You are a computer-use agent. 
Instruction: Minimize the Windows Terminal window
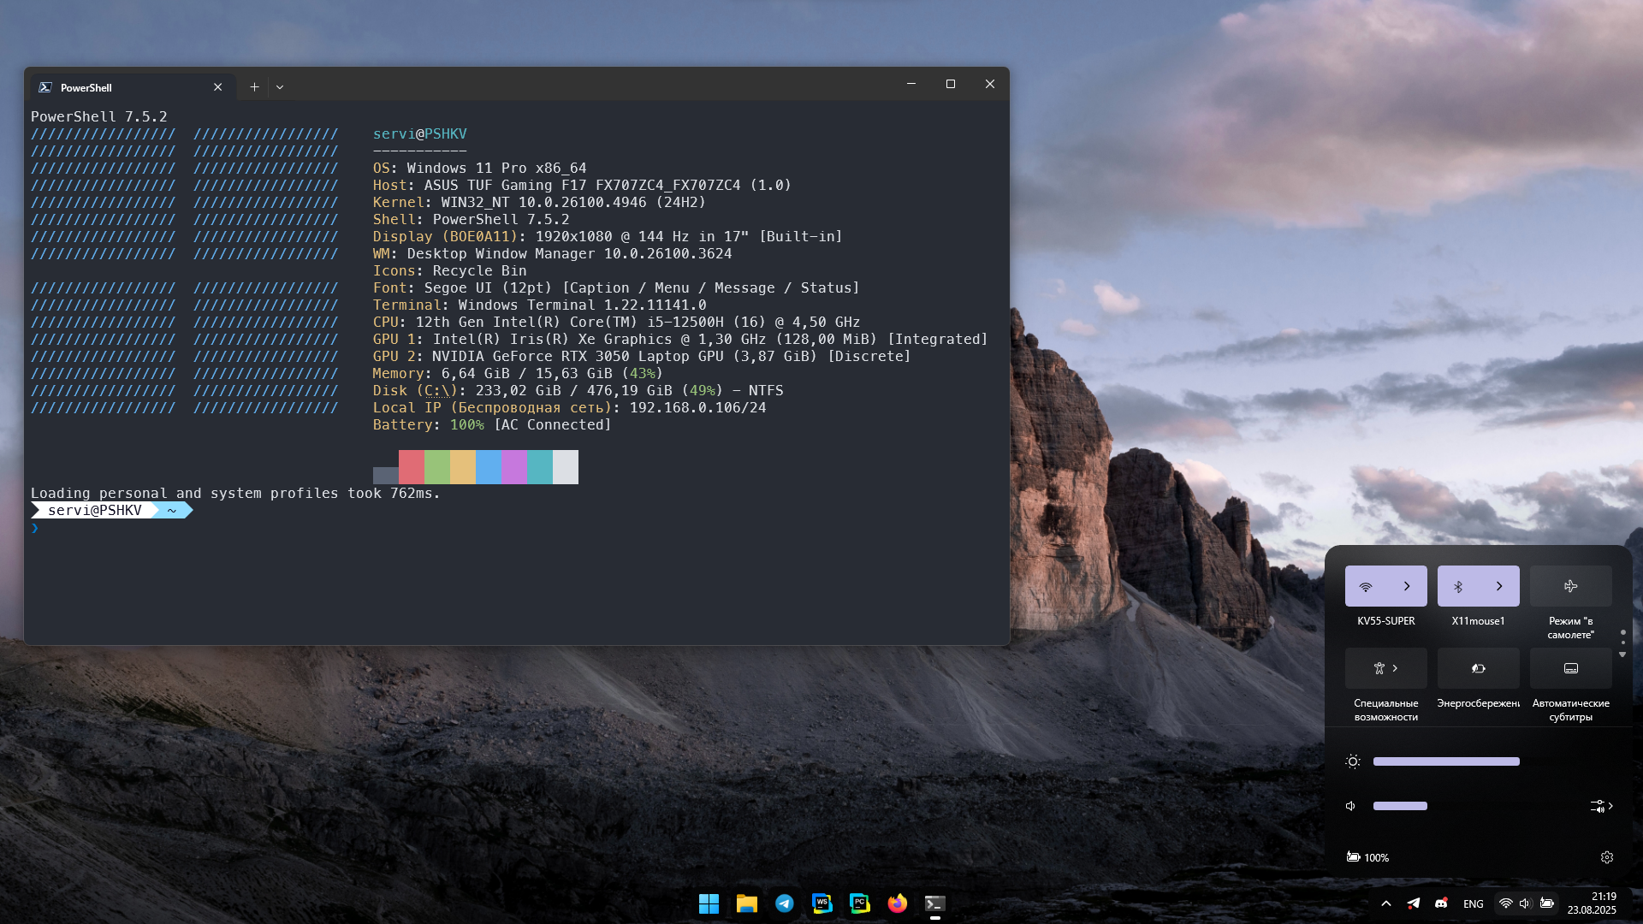point(911,84)
